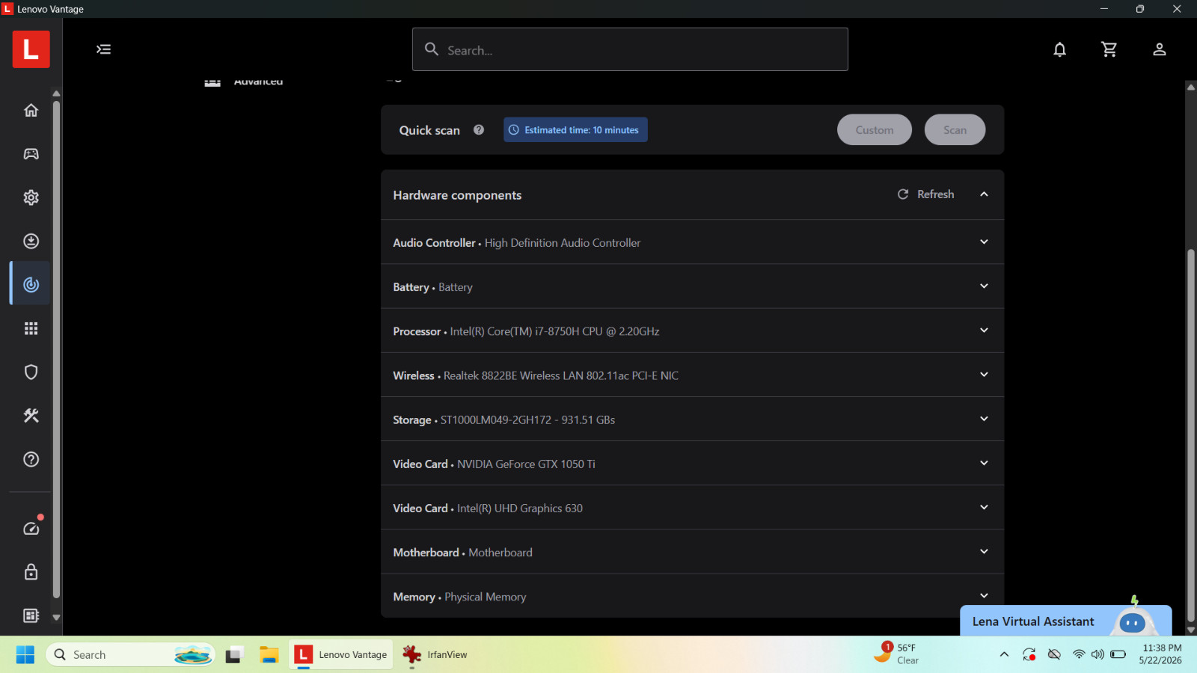Open the Help question mark in sidebar
1197x673 pixels.
coord(31,459)
